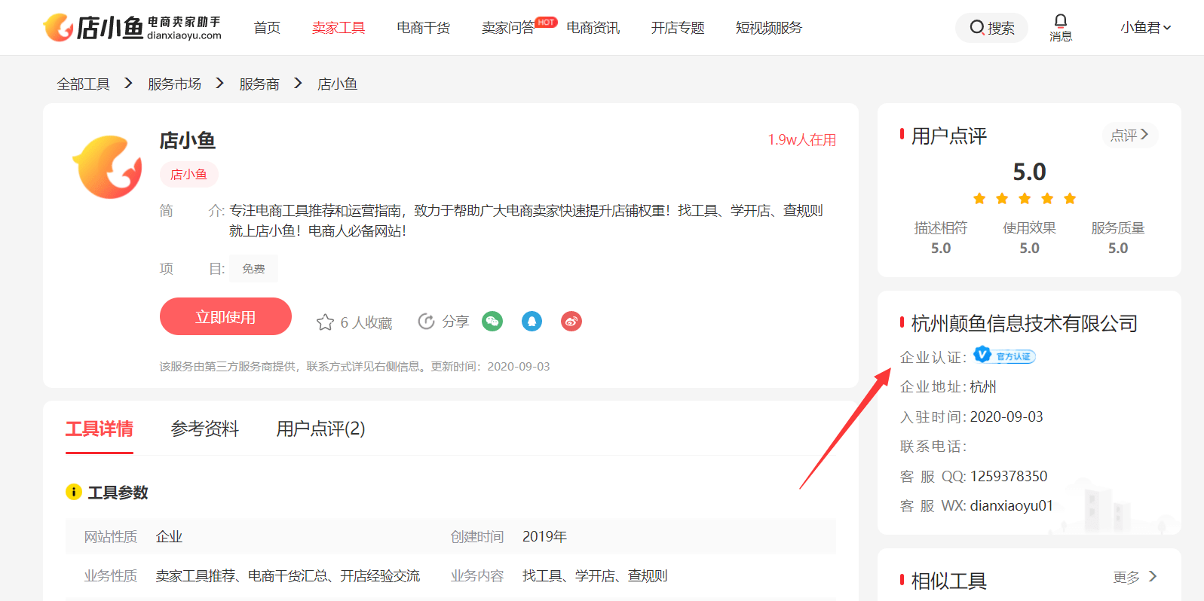Select 电商干货 in top navigation
Image resolution: width=1204 pixels, height=601 pixels.
click(x=423, y=28)
